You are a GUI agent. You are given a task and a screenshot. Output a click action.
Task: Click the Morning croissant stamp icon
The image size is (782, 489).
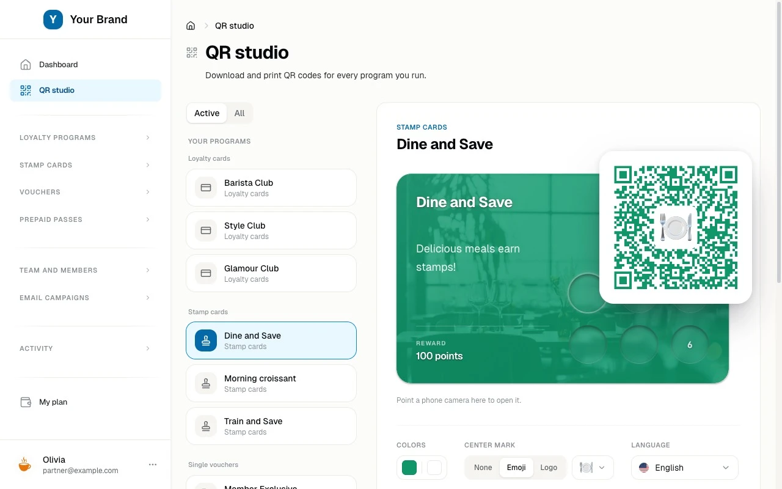[x=206, y=383]
